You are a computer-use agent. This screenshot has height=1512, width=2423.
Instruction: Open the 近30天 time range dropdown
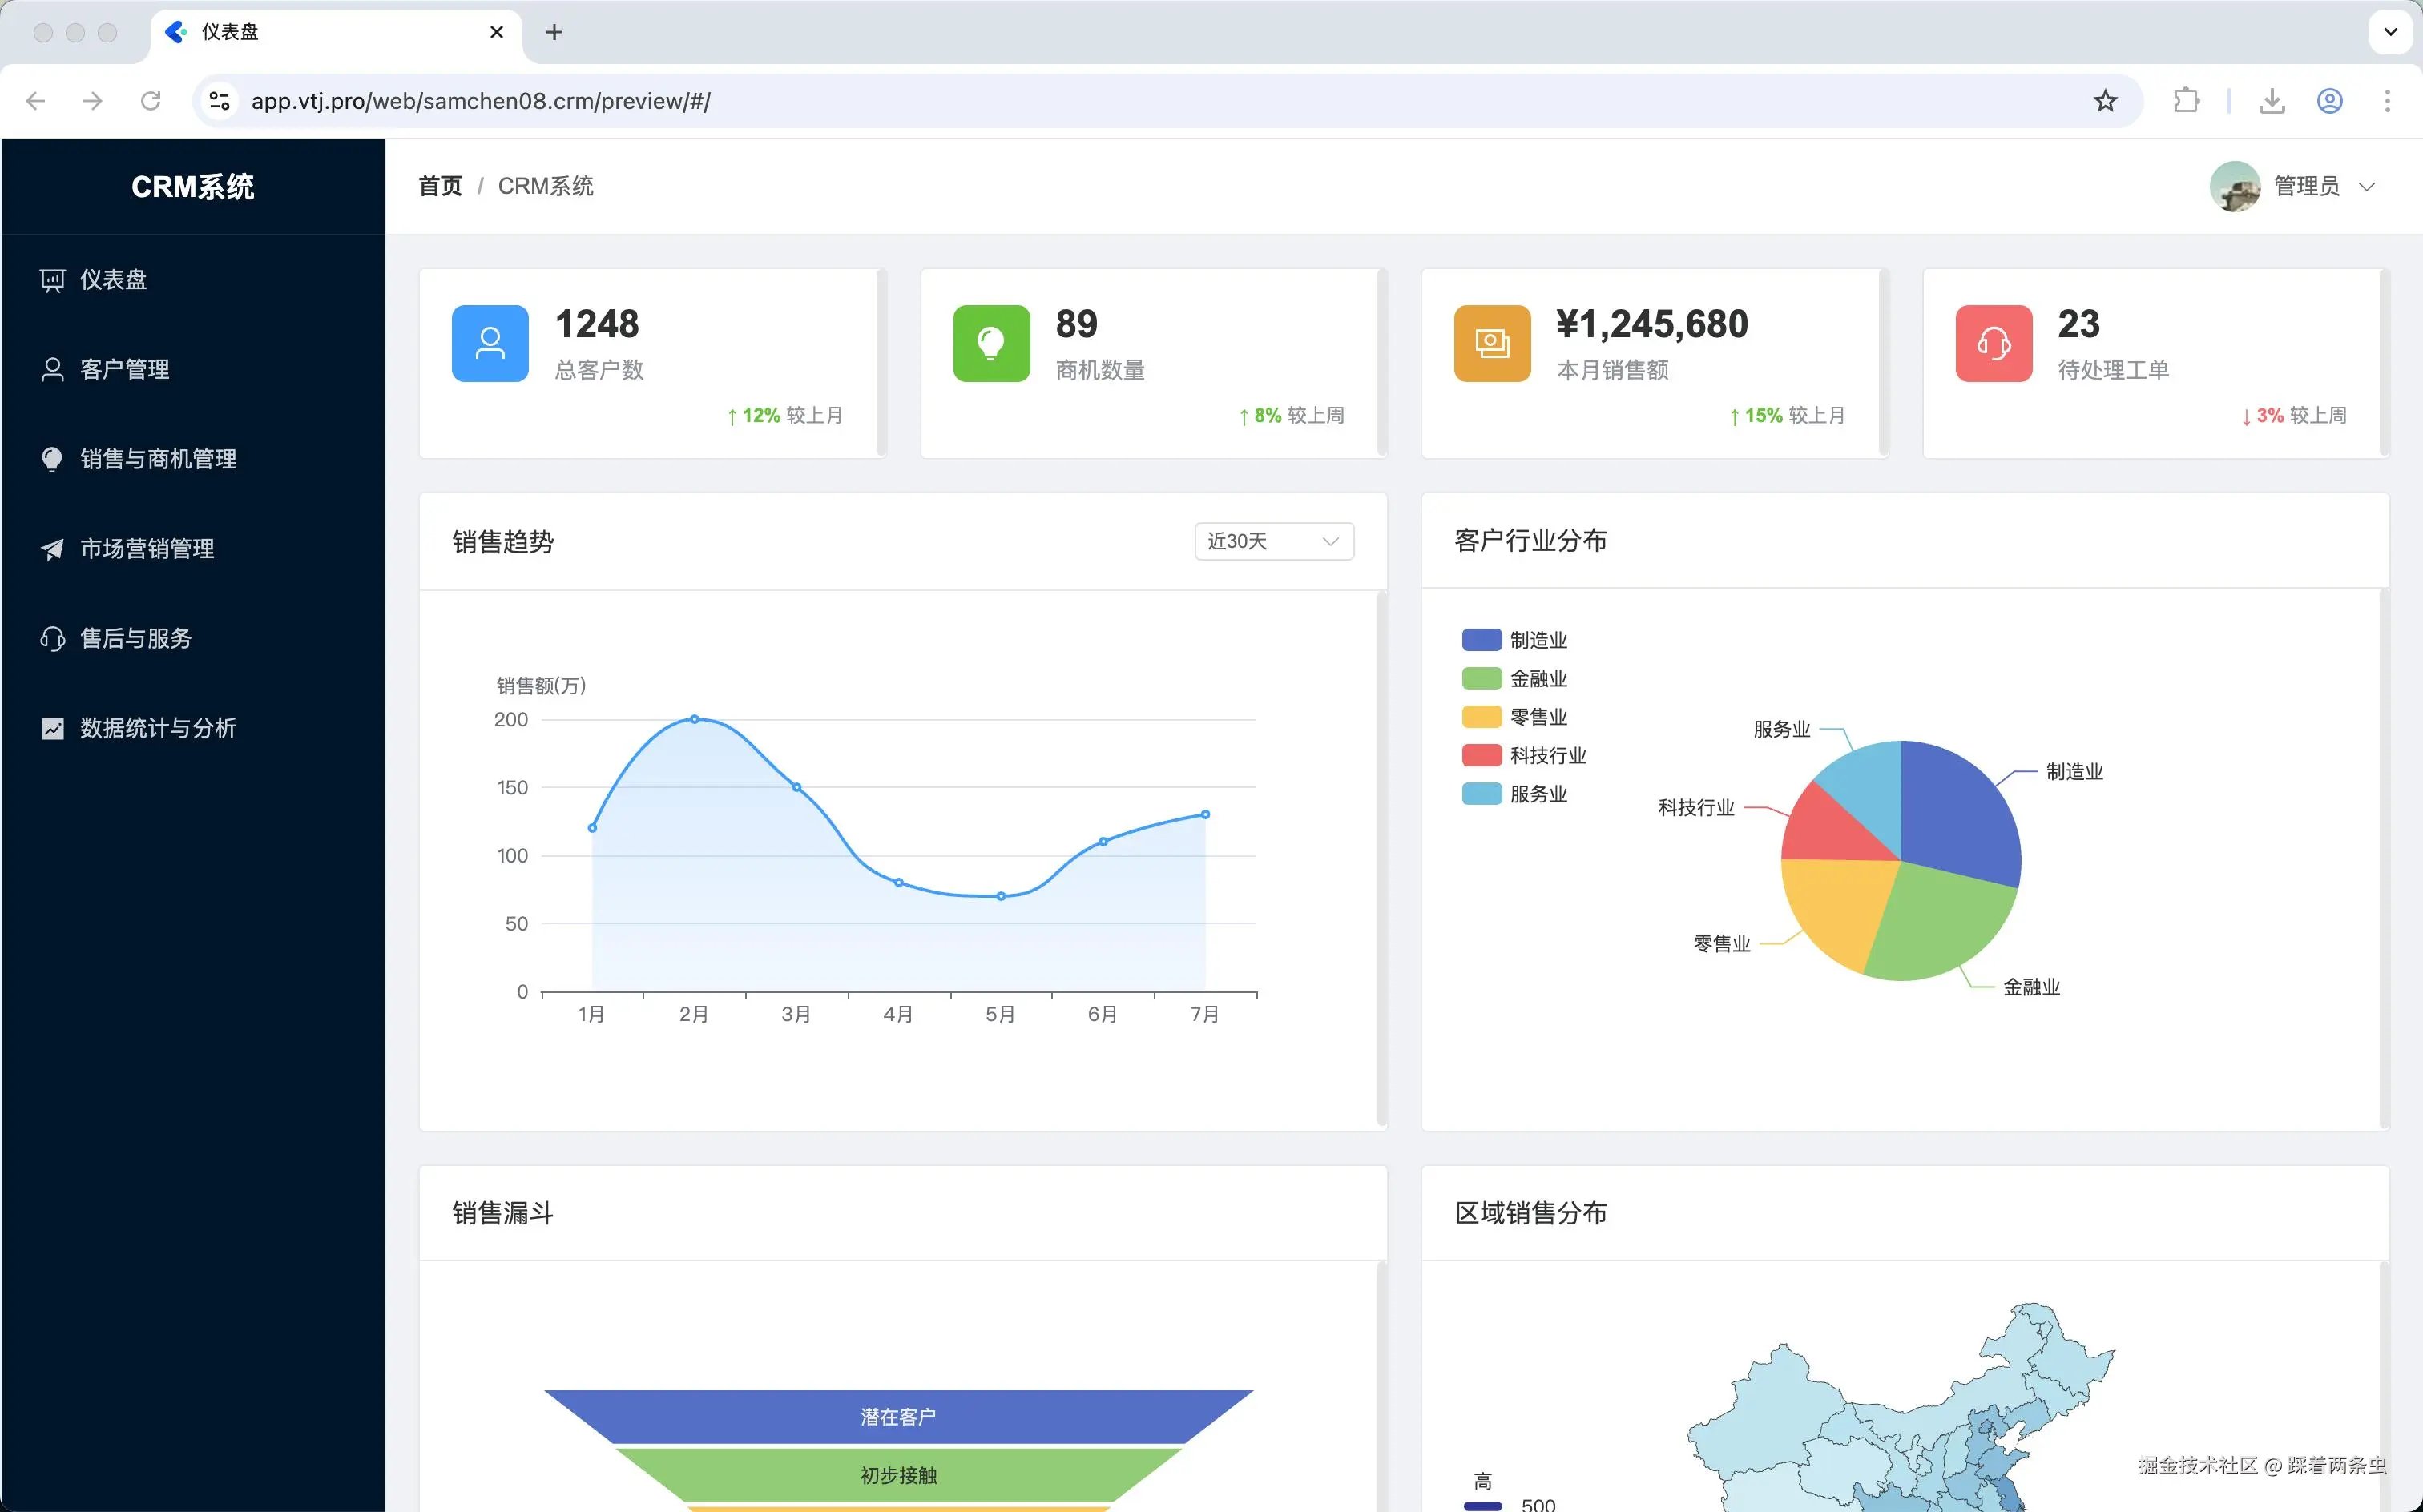pyautogui.click(x=1272, y=541)
